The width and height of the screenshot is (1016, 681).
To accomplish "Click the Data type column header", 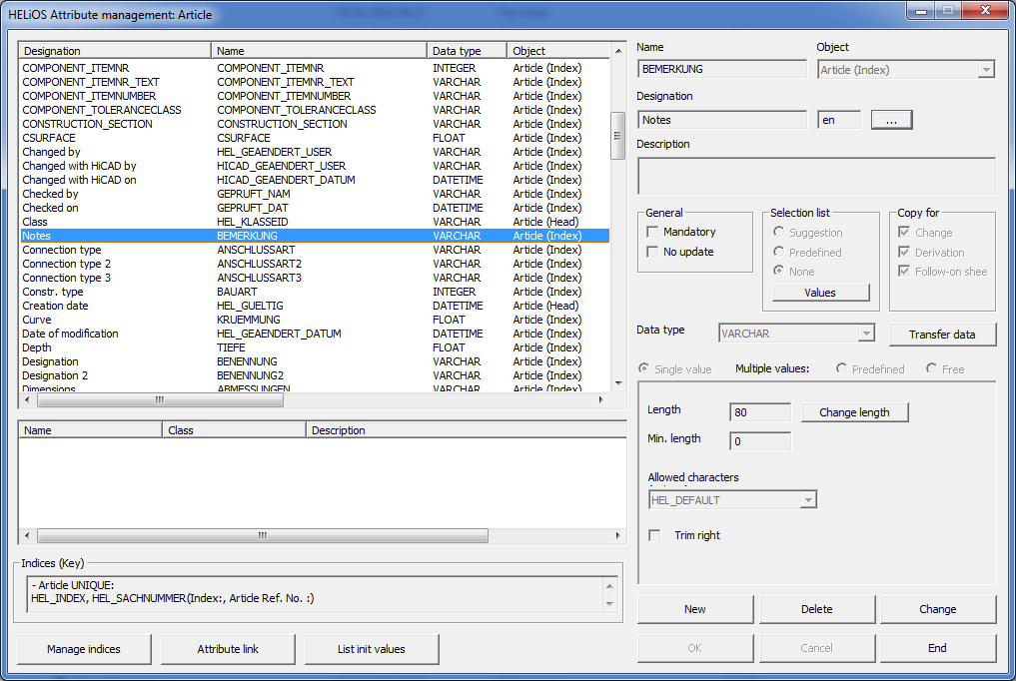I will pyautogui.click(x=468, y=51).
